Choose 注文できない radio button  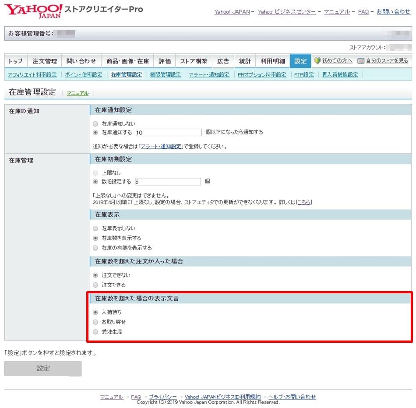pyautogui.click(x=95, y=275)
